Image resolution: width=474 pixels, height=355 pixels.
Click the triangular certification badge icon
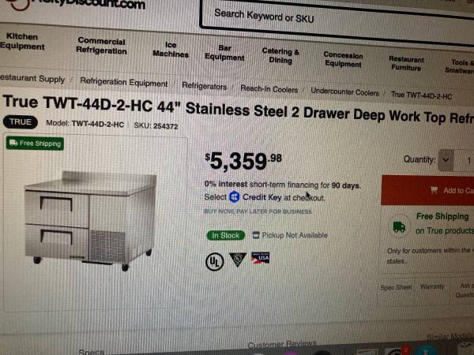(x=238, y=260)
